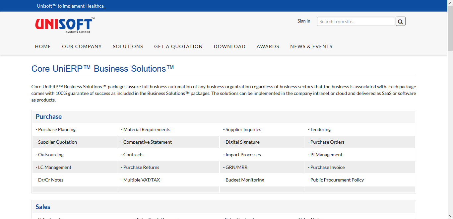453x219 pixels.
Task: Select the Purchase section heading
Action: (49, 116)
